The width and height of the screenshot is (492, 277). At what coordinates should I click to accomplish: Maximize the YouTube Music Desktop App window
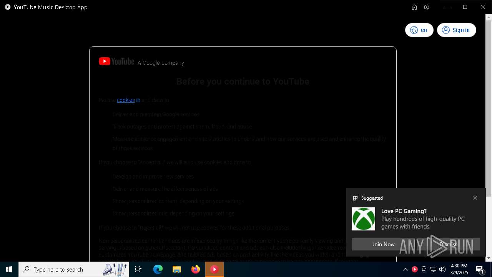[465, 7]
